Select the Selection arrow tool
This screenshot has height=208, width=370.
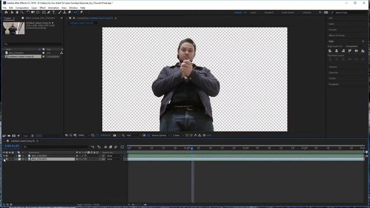pos(12,12)
